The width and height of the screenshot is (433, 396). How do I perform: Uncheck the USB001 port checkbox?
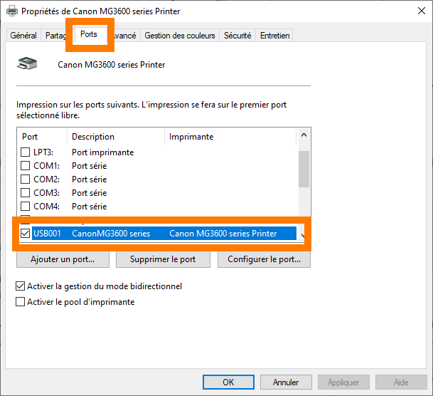[26, 234]
